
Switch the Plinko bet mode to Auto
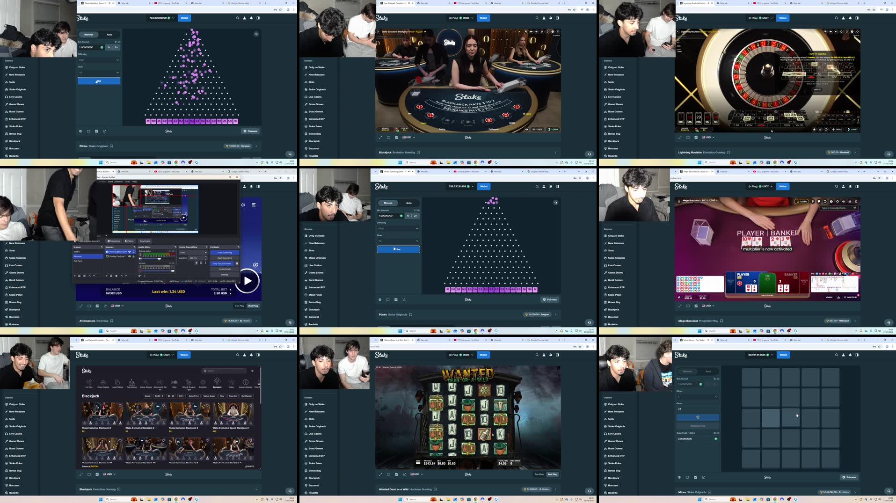tap(109, 34)
